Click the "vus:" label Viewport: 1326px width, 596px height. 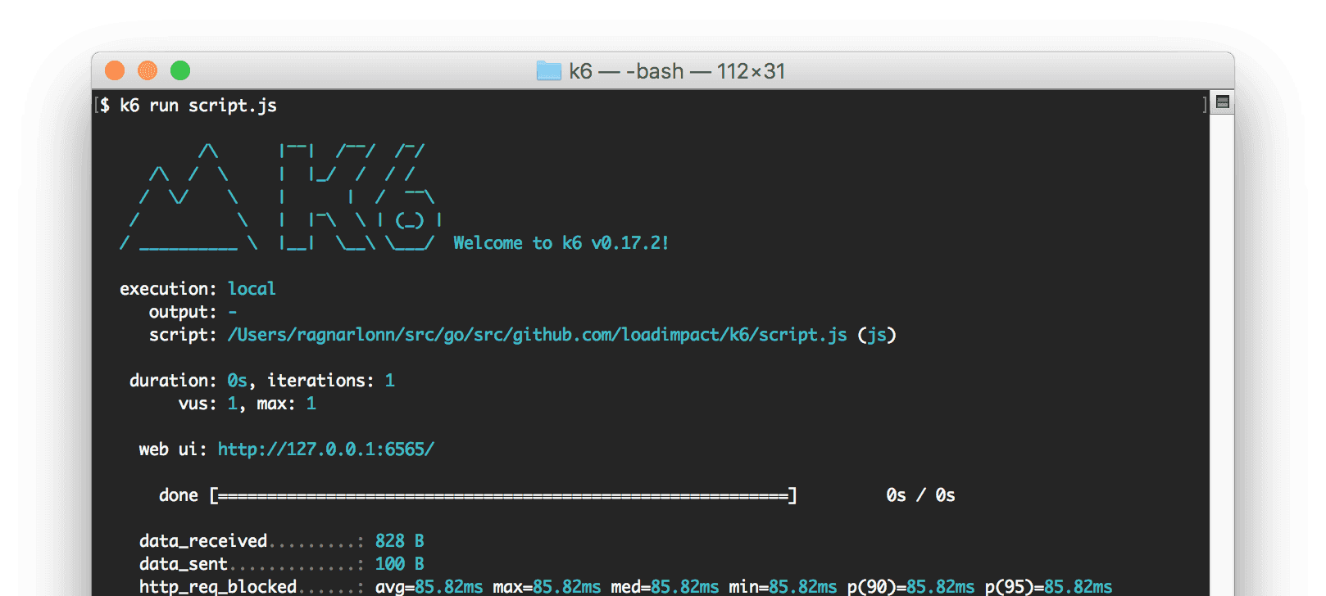pyautogui.click(x=198, y=404)
